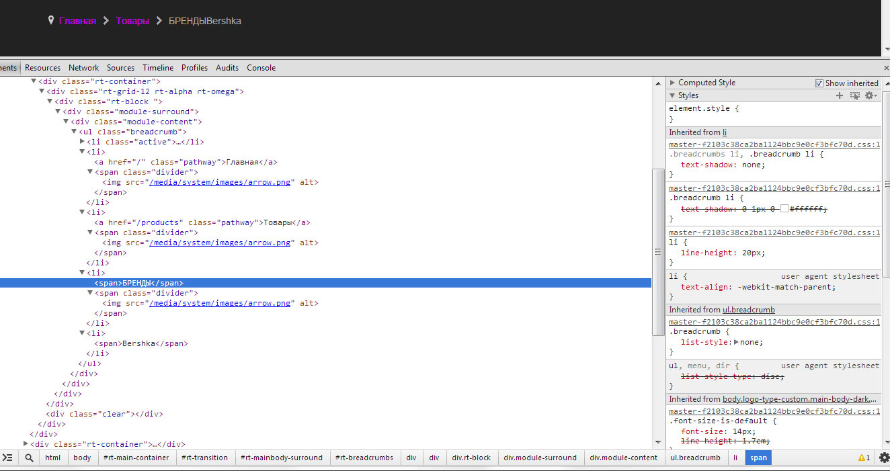Open the Styles pane gear menu
Viewport: 890px width, 471px height.
click(870, 96)
